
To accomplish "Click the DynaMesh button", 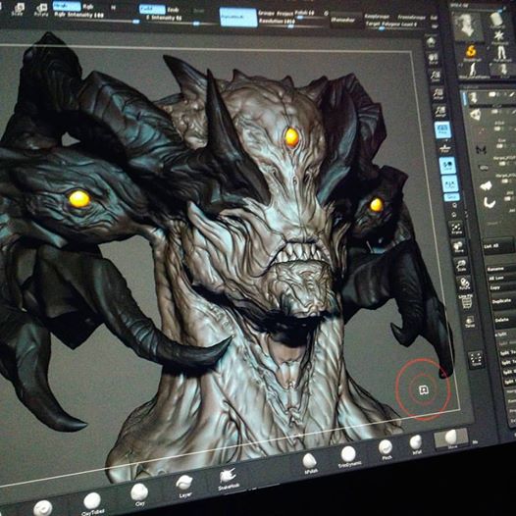I will pyautogui.click(x=238, y=17).
